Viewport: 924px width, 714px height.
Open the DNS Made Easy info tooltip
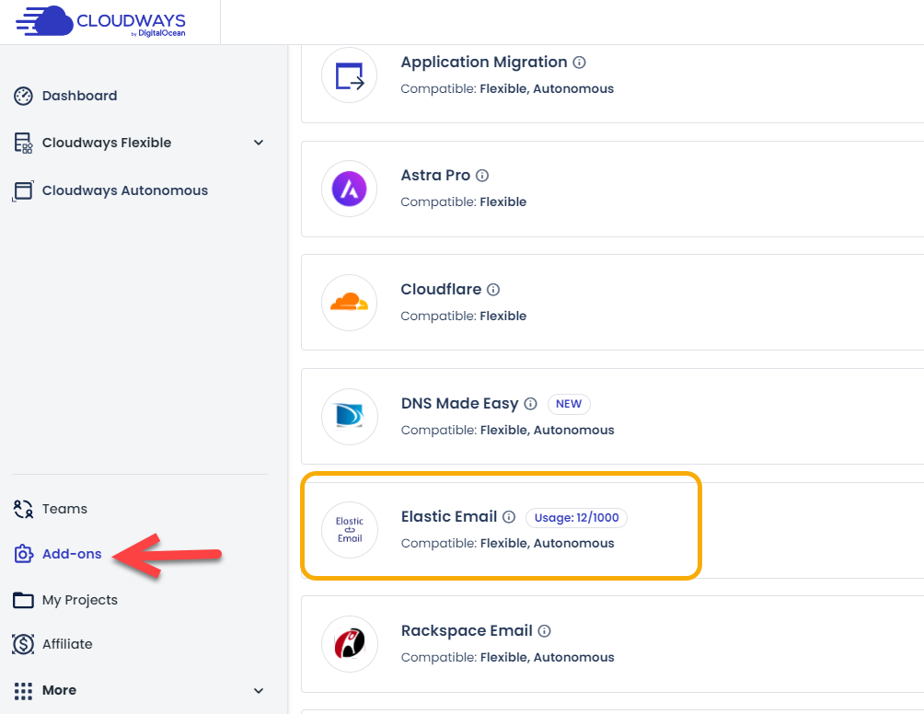(x=531, y=403)
